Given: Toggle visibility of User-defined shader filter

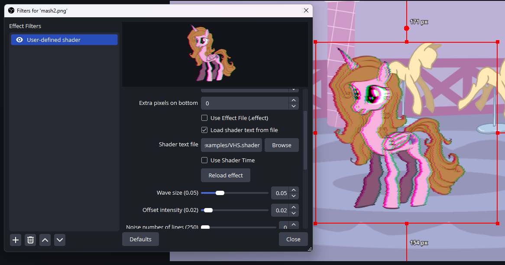Looking at the screenshot, I should (x=19, y=39).
